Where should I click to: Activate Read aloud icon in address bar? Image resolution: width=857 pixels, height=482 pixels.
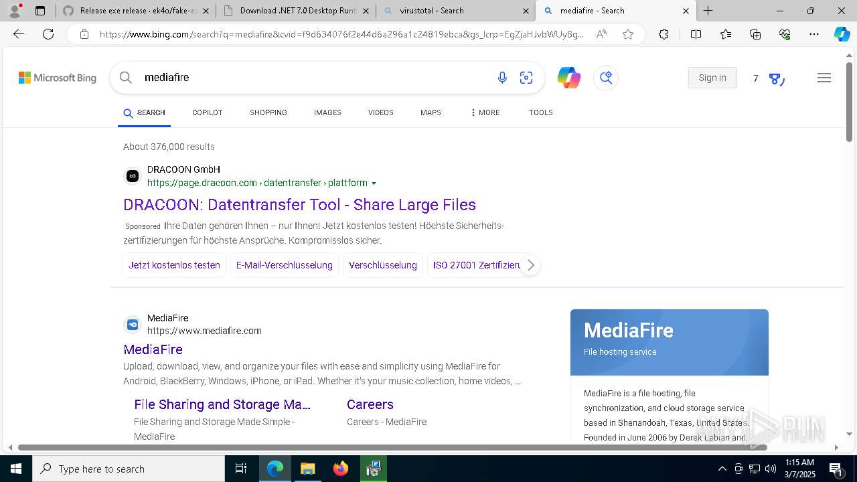click(601, 34)
